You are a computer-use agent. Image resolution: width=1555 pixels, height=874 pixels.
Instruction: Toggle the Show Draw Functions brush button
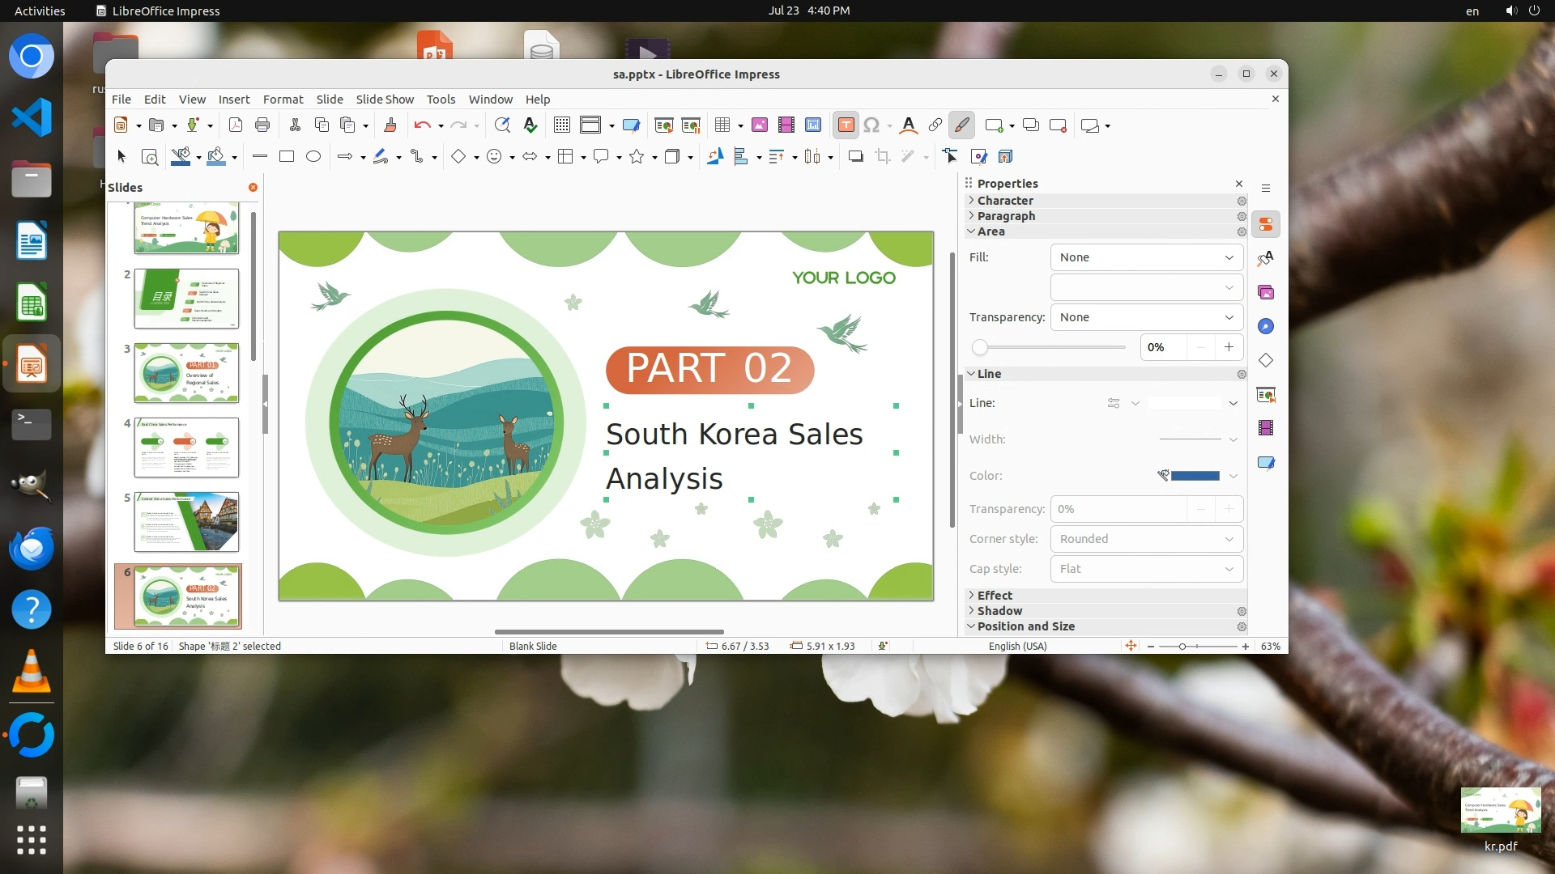tap(961, 125)
